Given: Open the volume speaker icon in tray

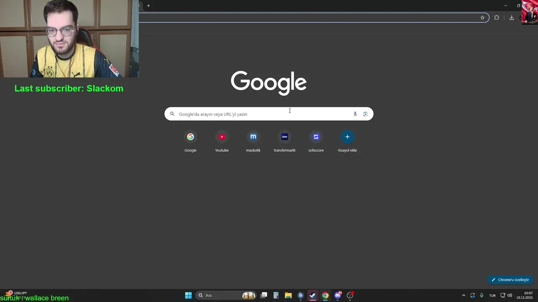Looking at the screenshot, I should coord(510,295).
